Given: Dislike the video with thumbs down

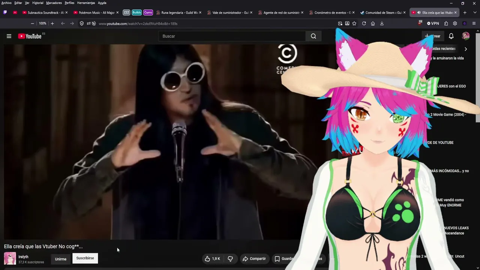Looking at the screenshot, I should point(230,259).
